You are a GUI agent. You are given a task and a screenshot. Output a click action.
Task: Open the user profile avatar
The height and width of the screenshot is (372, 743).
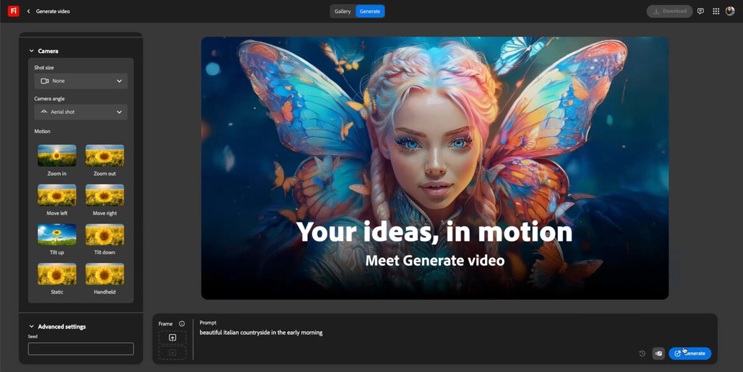(x=730, y=11)
